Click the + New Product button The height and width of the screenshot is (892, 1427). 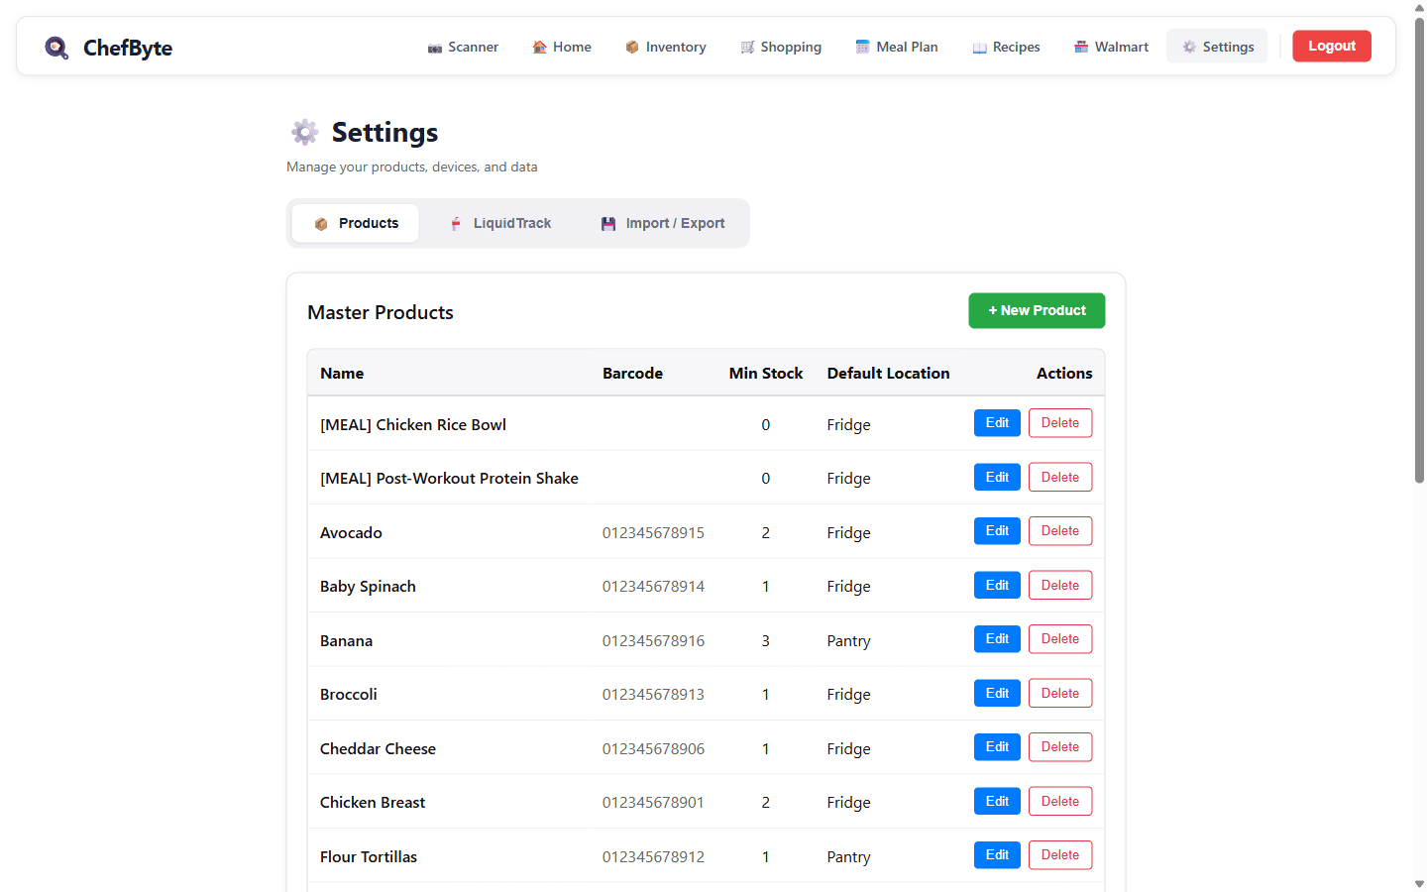click(1037, 310)
